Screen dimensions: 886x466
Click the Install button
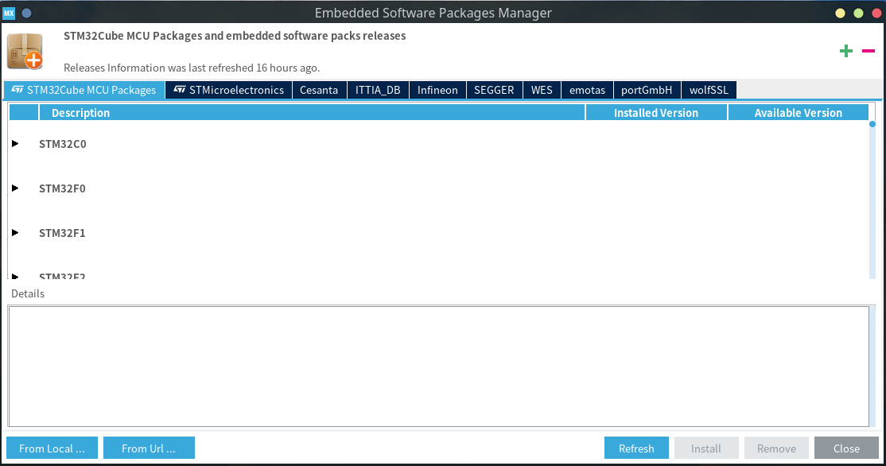click(706, 448)
